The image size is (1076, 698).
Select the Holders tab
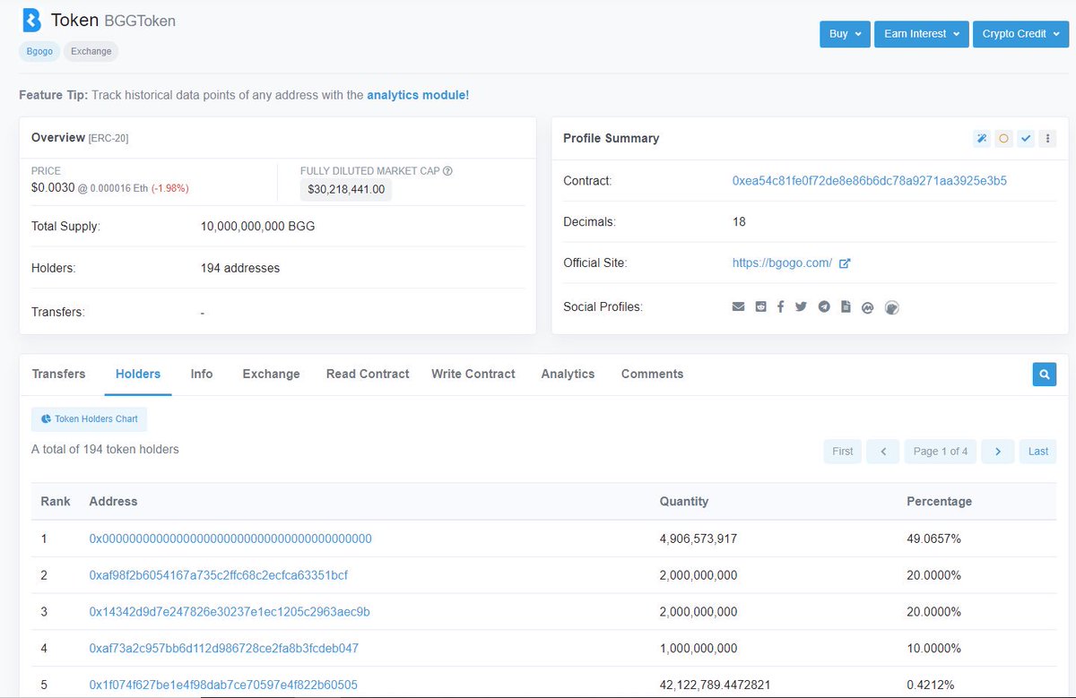[138, 374]
